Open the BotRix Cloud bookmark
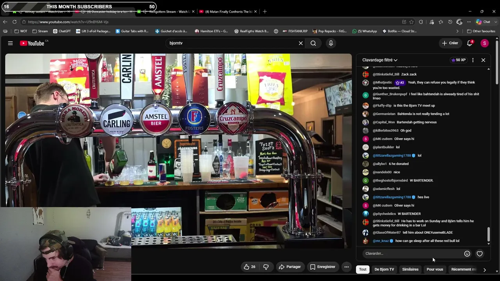Image resolution: width=500 pixels, height=281 pixels. click(x=399, y=31)
